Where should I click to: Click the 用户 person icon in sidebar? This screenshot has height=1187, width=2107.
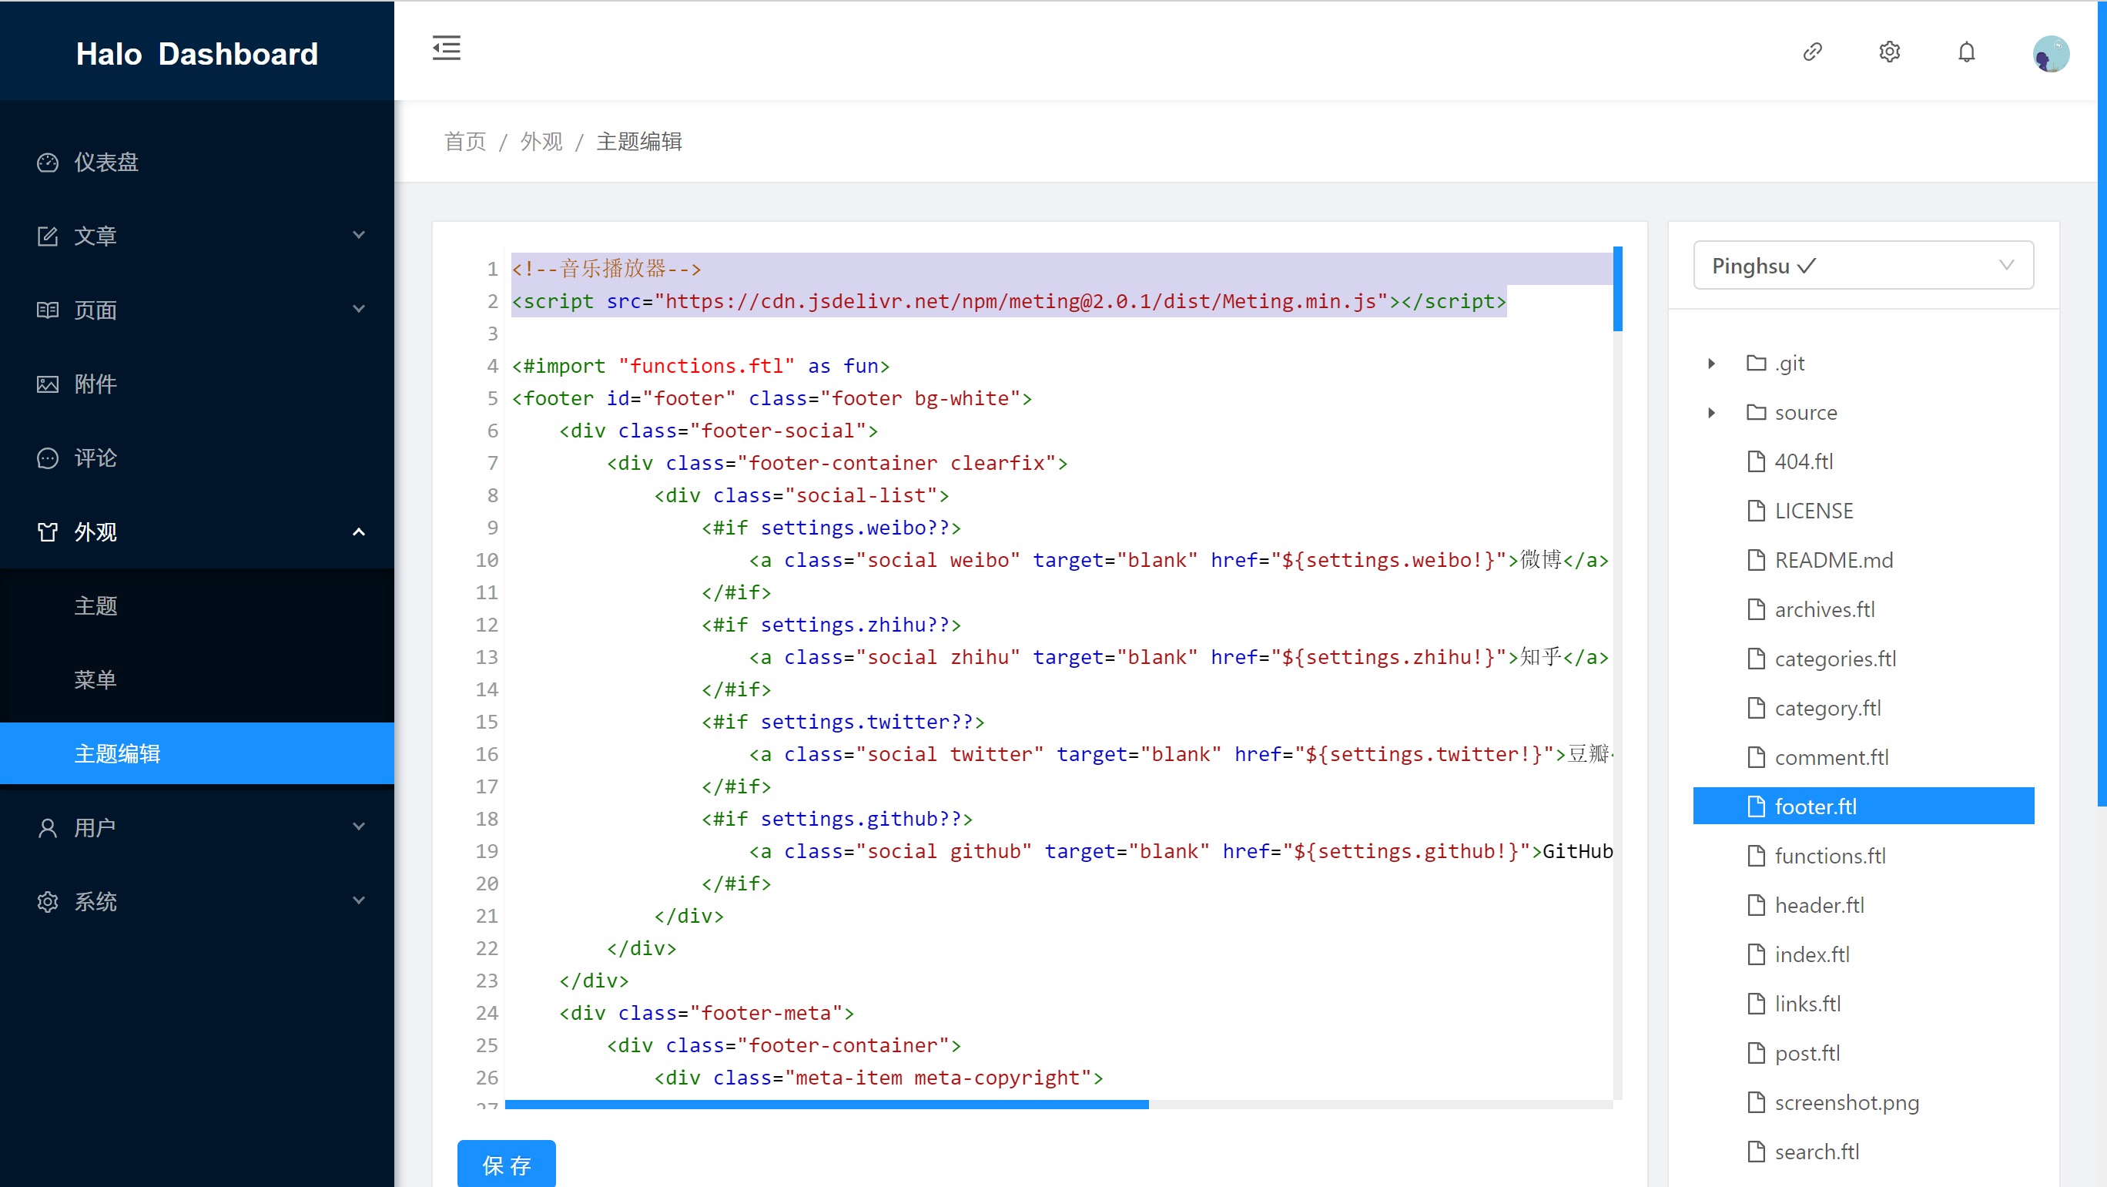click(48, 828)
